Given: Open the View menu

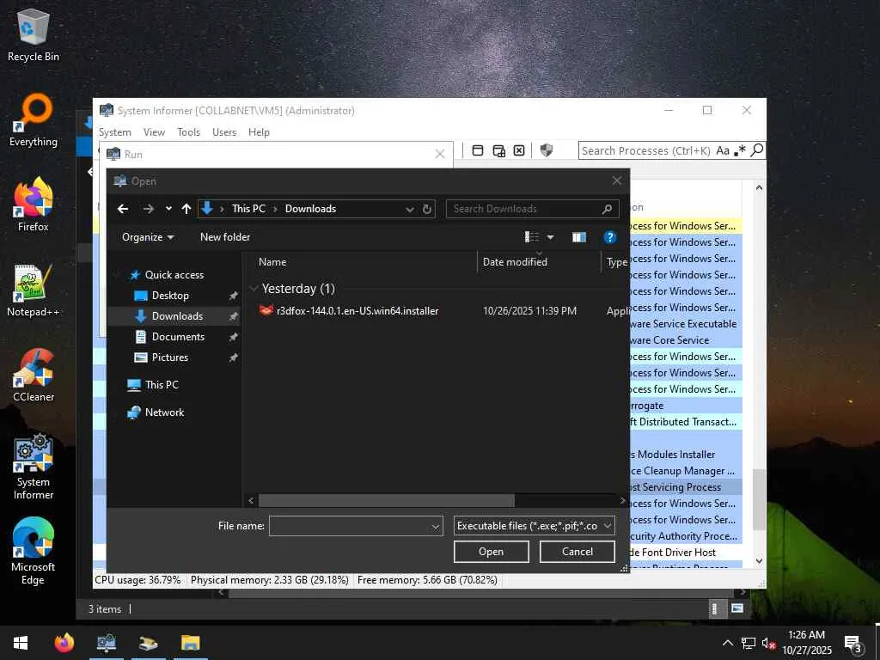Looking at the screenshot, I should tap(154, 131).
